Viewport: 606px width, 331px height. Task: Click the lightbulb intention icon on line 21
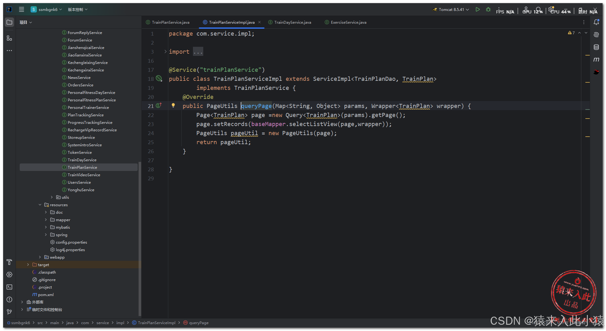tap(173, 105)
